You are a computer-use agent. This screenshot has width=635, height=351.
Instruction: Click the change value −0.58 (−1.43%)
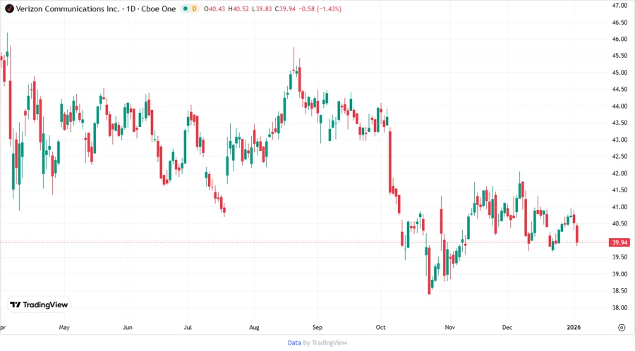pyautogui.click(x=320, y=8)
